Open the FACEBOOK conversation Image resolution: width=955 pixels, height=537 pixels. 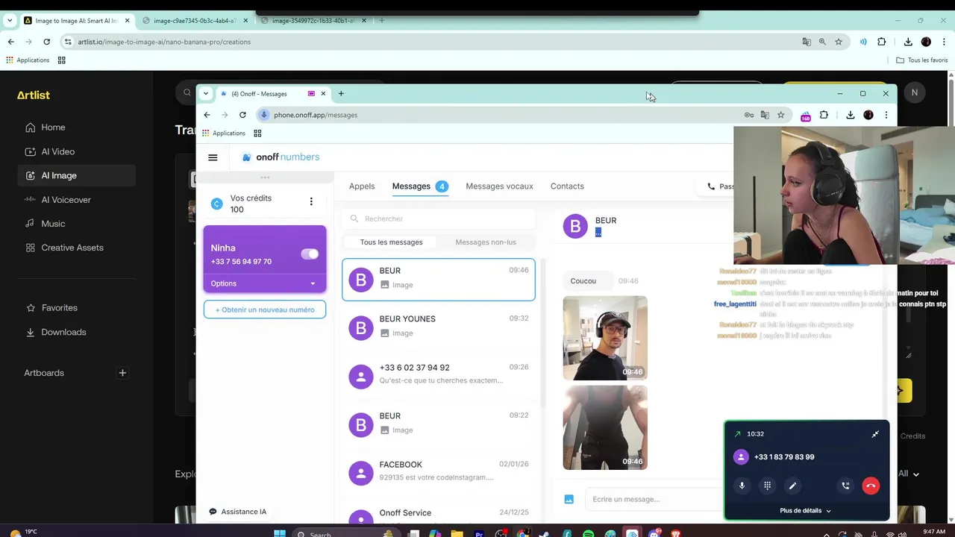(439, 473)
